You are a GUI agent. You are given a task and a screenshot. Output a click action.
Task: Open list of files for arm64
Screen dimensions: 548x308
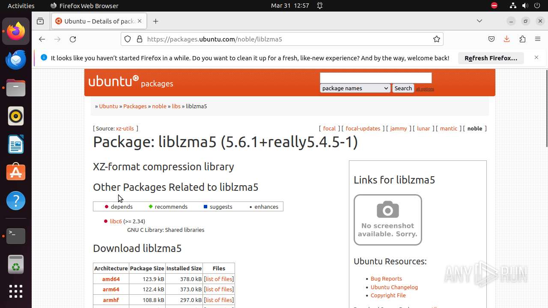click(219, 289)
